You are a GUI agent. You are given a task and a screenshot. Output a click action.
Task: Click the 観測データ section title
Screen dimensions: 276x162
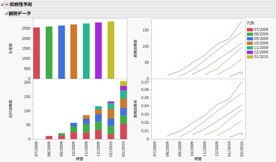20,14
